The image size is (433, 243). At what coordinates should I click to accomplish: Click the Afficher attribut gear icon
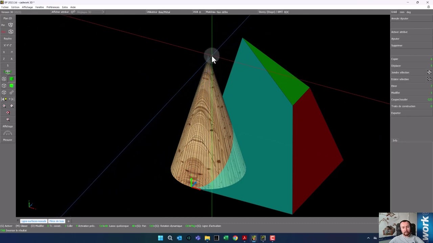[x=73, y=12]
